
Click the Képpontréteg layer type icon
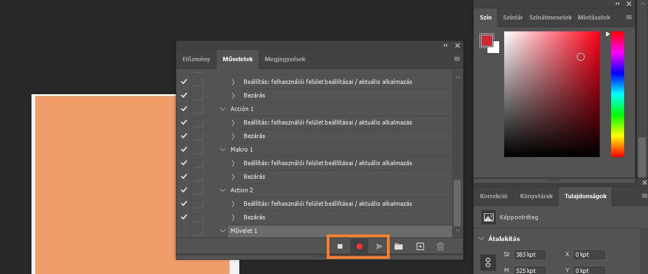(489, 217)
